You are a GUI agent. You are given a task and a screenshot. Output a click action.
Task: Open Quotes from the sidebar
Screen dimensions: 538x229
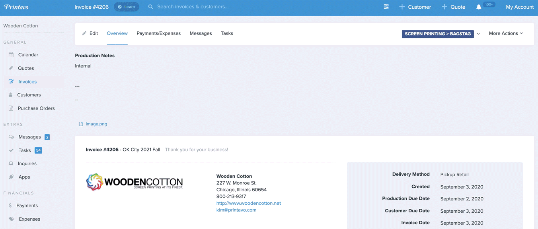pyautogui.click(x=26, y=68)
